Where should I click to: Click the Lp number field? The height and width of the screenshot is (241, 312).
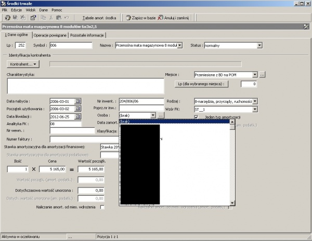click(x=21, y=45)
